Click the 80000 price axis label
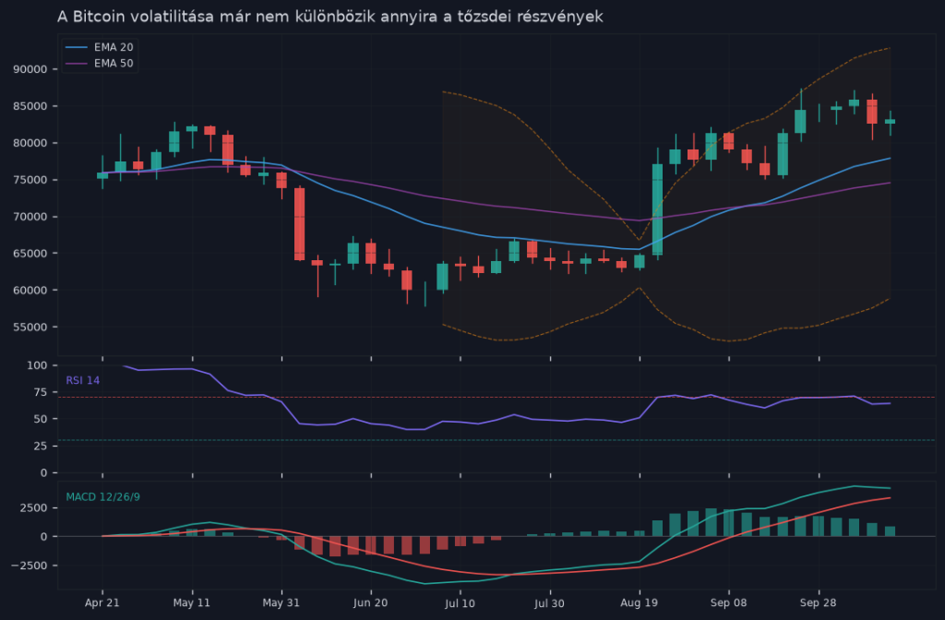The image size is (945, 620). 30,143
